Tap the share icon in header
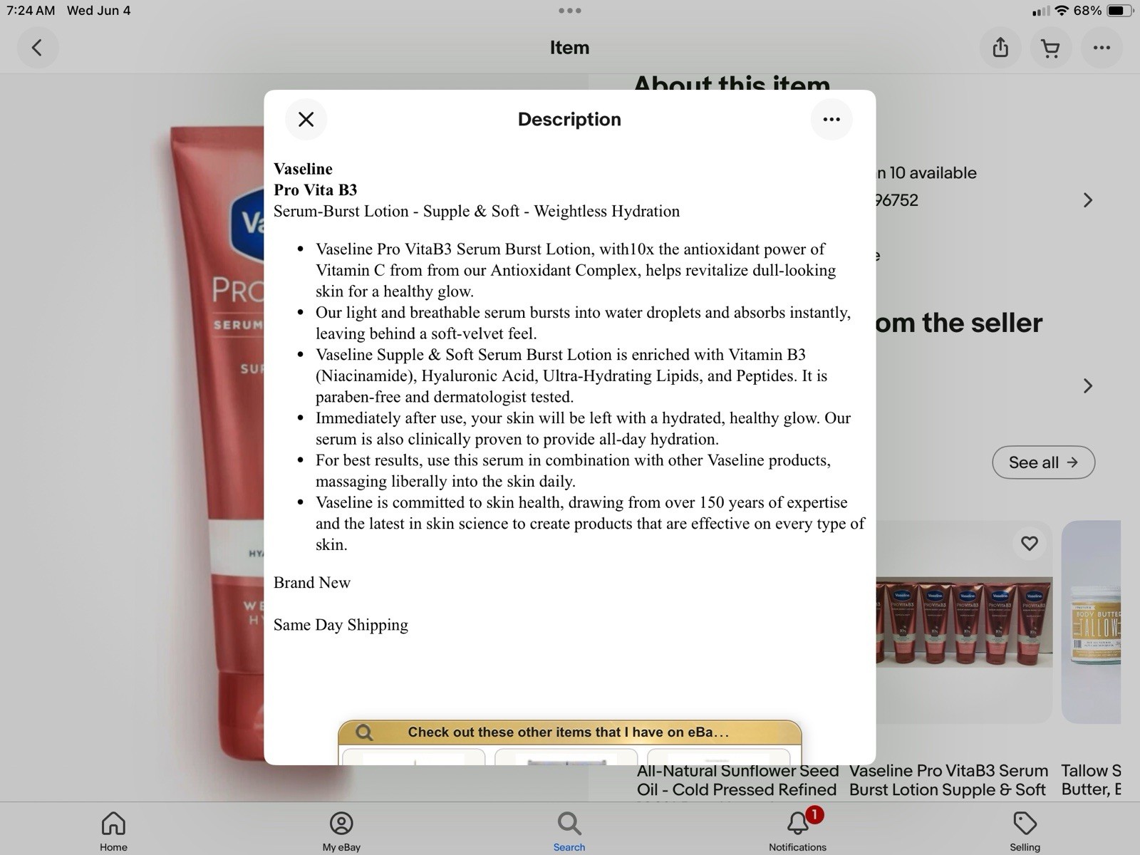Screen dimensions: 1140x855 (1000, 48)
